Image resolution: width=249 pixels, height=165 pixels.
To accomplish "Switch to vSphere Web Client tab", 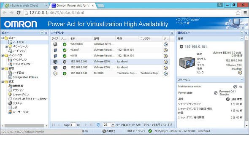I will coord(25,5).
